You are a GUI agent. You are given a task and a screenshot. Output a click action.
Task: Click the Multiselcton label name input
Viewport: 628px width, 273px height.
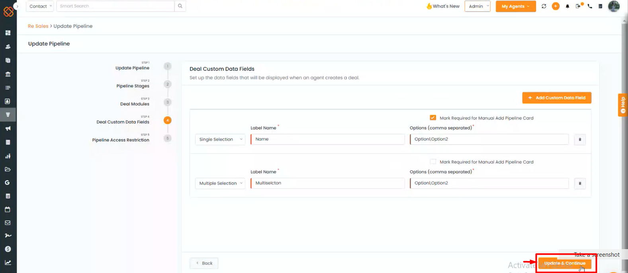327,183
